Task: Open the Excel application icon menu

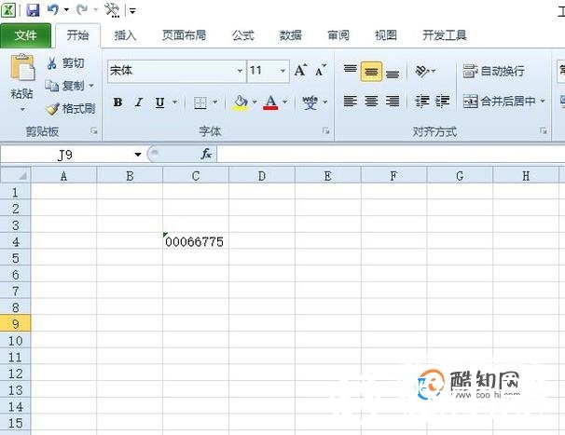Action: (x=8, y=10)
